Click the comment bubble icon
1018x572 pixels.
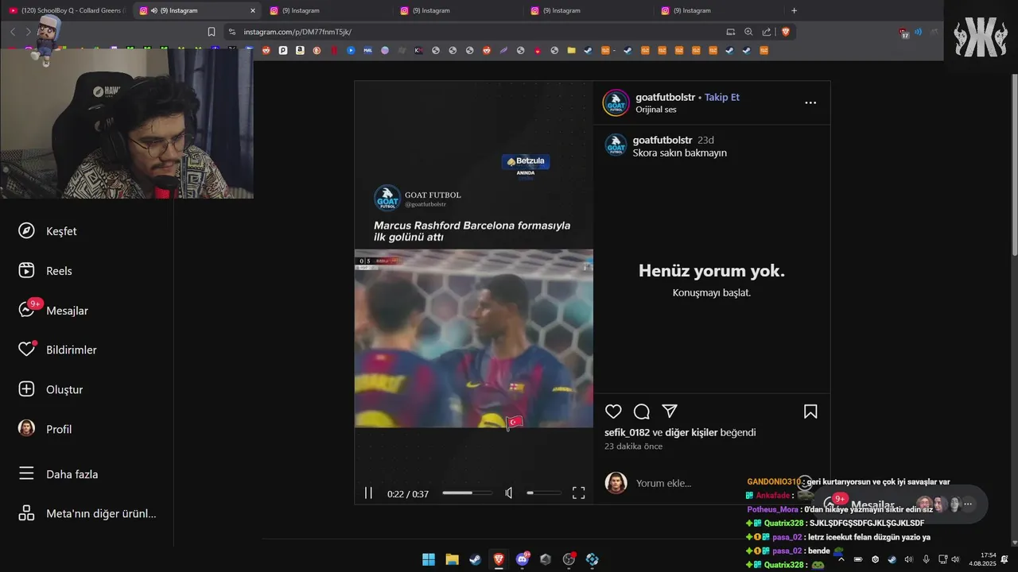[x=642, y=412]
